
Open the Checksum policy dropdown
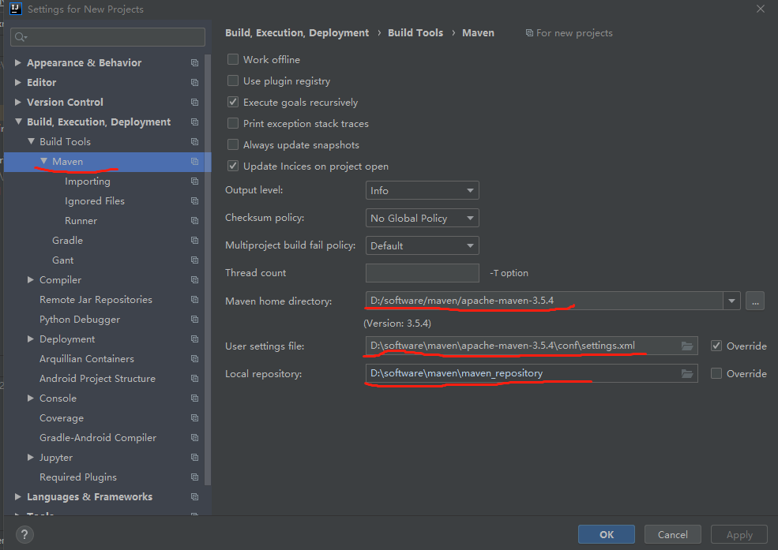pyautogui.click(x=422, y=217)
